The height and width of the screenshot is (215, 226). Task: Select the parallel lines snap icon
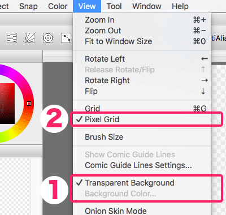(12, 38)
